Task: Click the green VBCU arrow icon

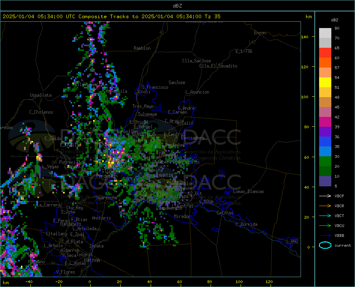Action: pyautogui.click(x=325, y=226)
